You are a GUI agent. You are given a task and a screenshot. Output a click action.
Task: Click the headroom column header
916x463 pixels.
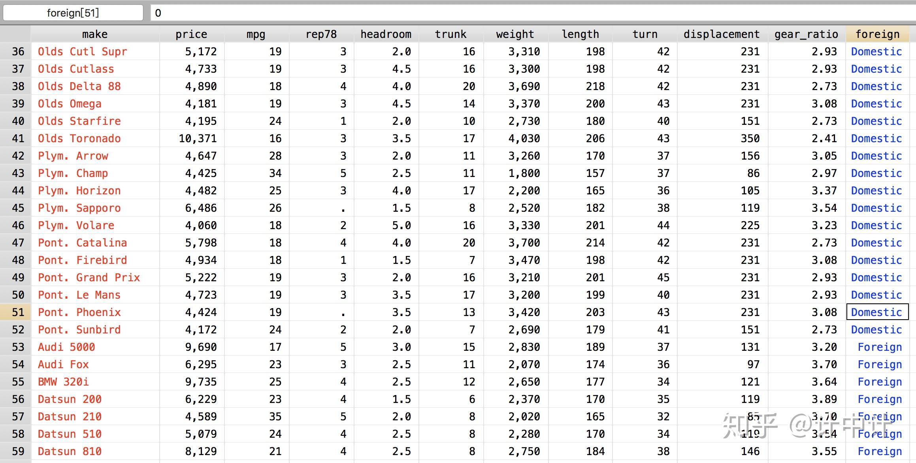(386, 34)
